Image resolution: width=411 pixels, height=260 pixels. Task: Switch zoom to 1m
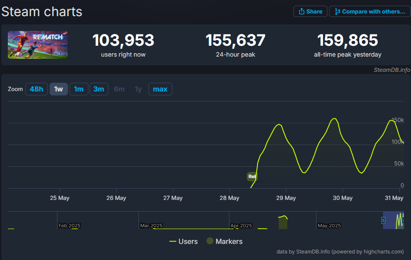pyautogui.click(x=79, y=89)
